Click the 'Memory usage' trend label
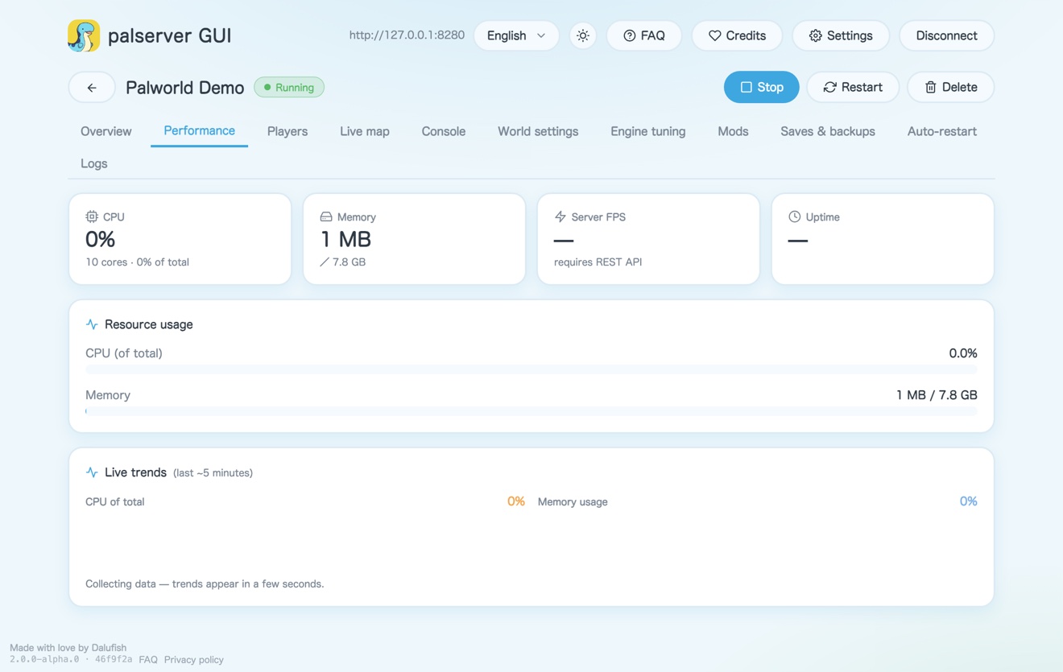 [573, 502]
